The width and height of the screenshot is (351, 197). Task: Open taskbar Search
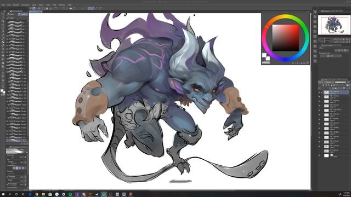tap(10, 194)
